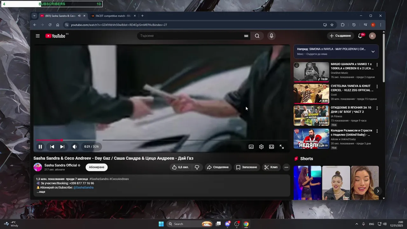The width and height of the screenshot is (407, 229).
Task: Toggle subtitles on the video player
Action: [251, 147]
